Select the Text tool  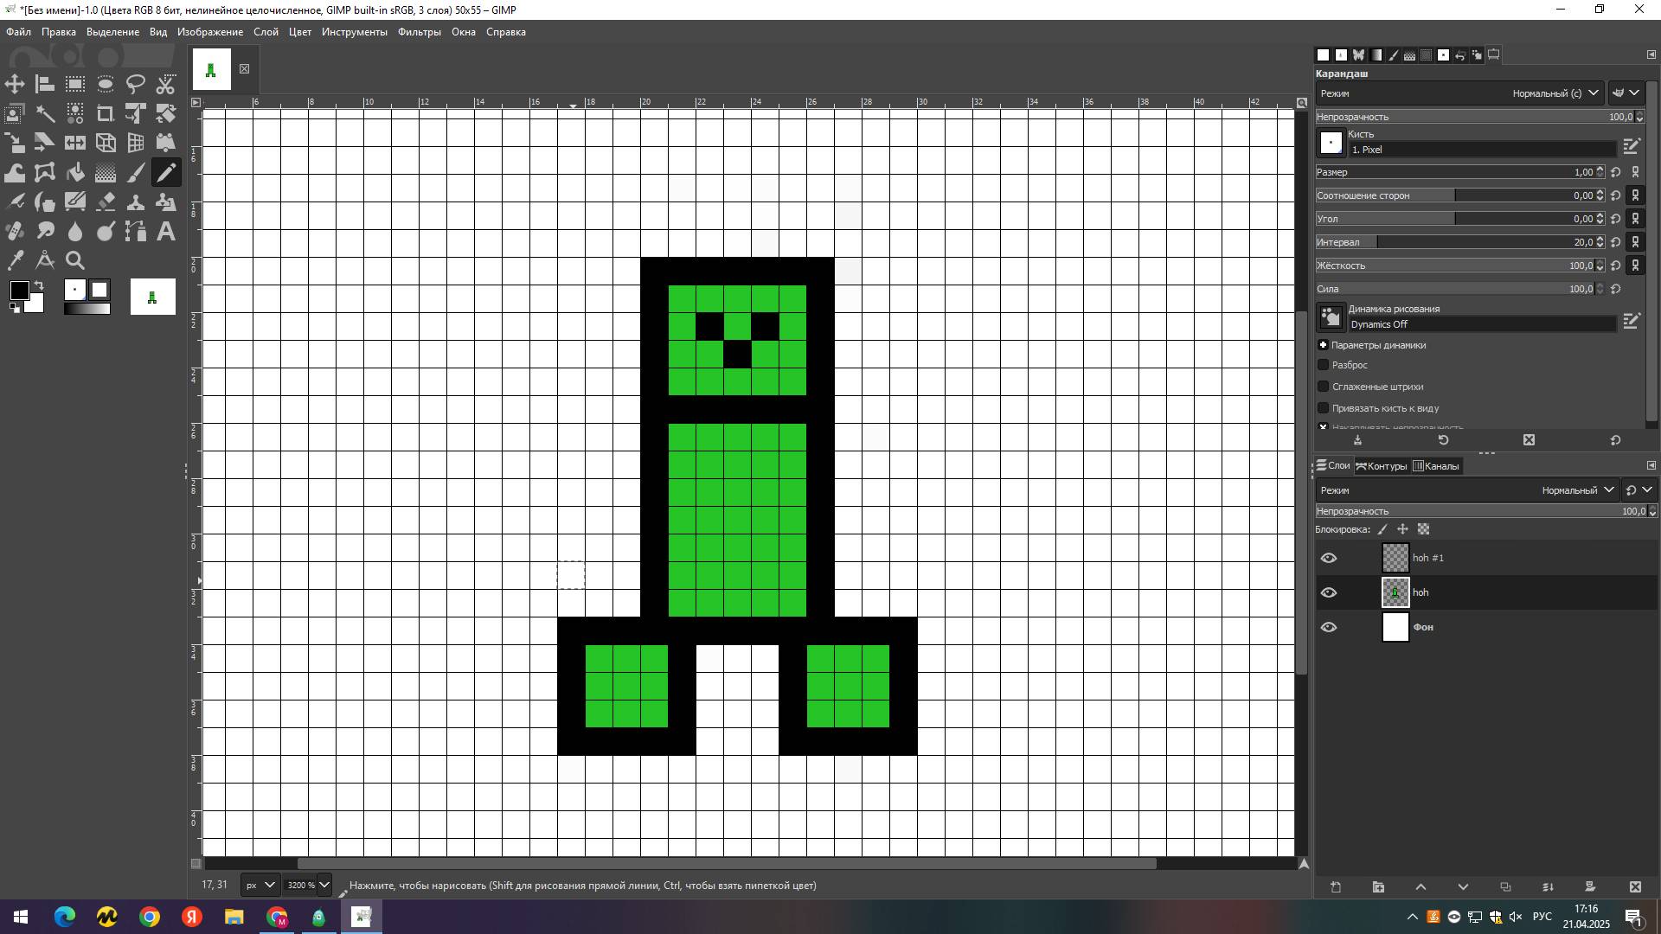[x=166, y=231]
